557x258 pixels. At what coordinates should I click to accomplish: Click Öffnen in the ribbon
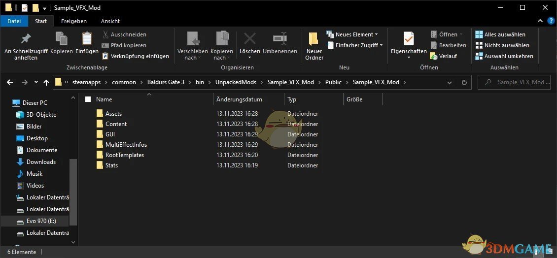tap(447, 34)
